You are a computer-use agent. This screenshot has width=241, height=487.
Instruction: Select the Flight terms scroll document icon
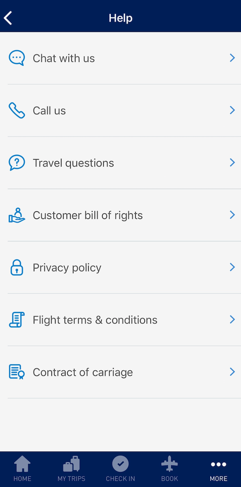pyautogui.click(x=16, y=319)
